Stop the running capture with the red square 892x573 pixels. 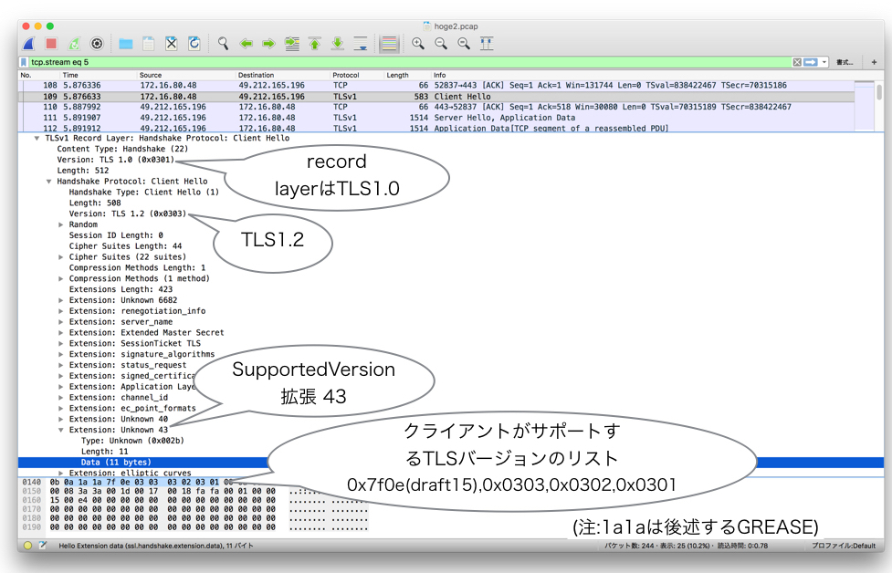(x=51, y=44)
